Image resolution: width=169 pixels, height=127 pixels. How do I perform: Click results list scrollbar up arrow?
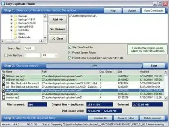166,72
